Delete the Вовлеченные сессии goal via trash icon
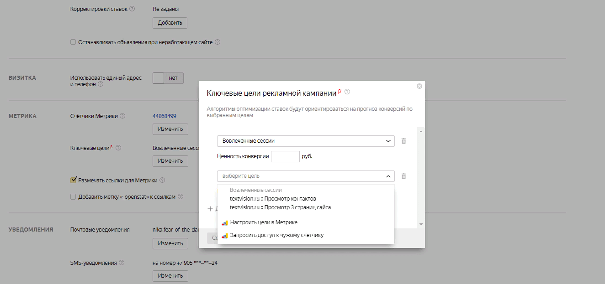The image size is (605, 284). pyautogui.click(x=403, y=141)
